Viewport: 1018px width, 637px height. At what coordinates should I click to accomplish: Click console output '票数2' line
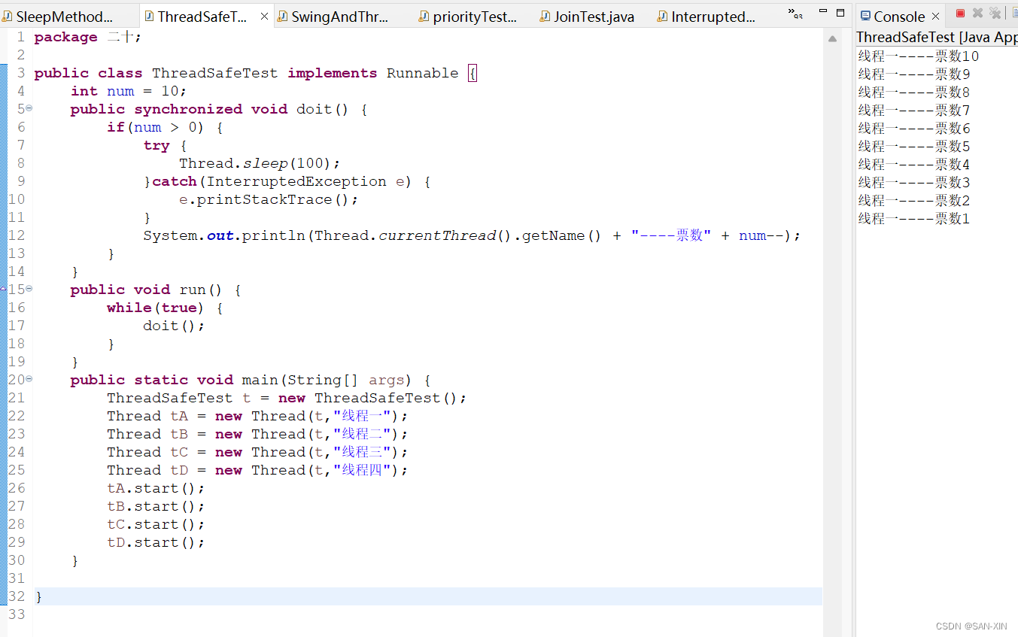coord(914,200)
